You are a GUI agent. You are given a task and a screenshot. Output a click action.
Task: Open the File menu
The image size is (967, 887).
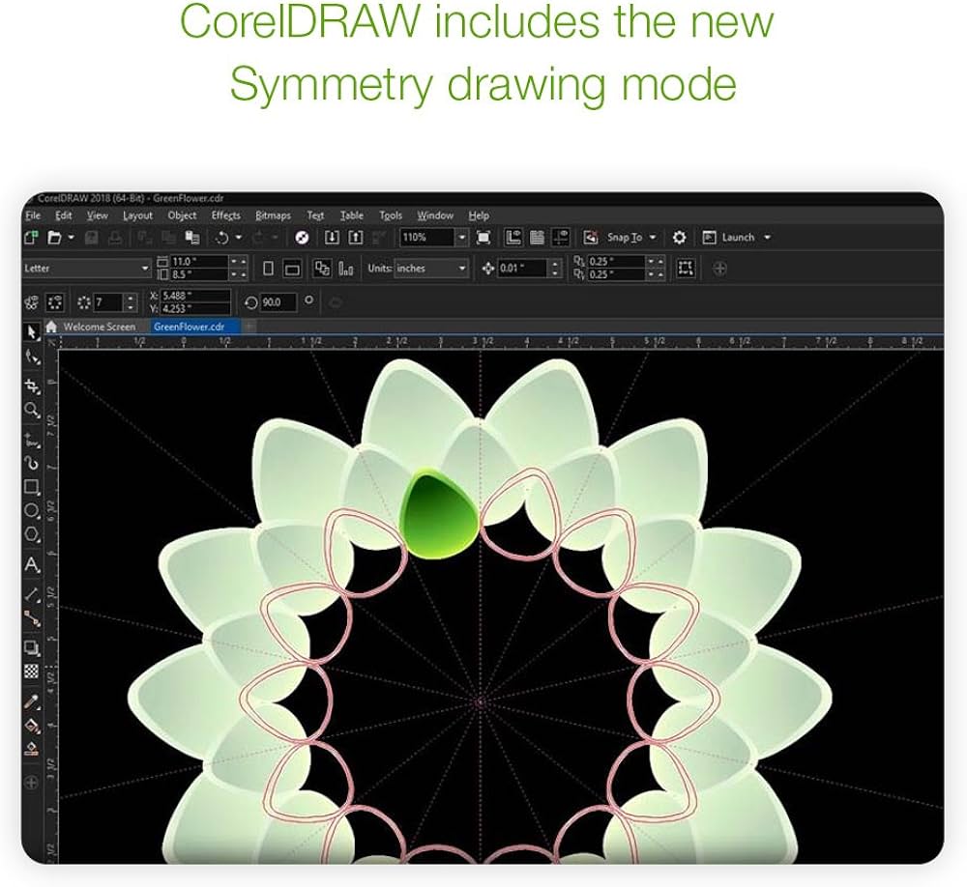[33, 215]
